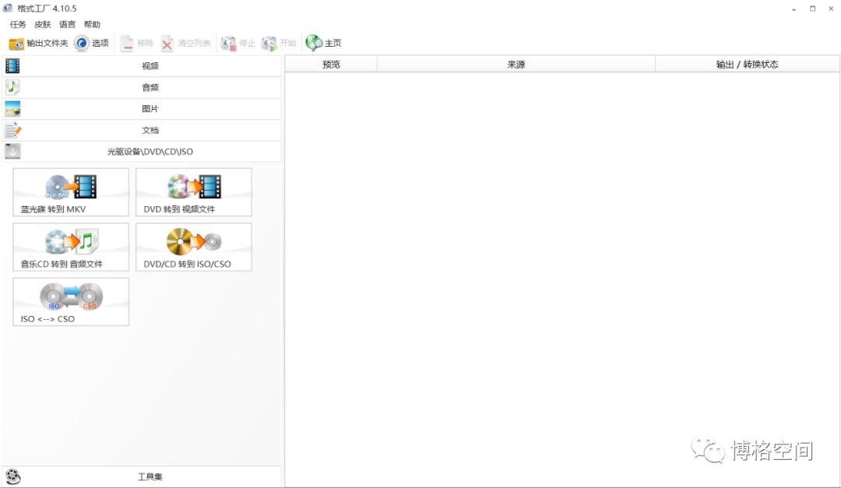Expand the 工具集 toolset category
841x488 pixels.
142,477
